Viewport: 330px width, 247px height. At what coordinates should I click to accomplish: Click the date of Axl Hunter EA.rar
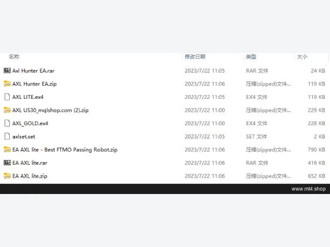tap(205, 71)
